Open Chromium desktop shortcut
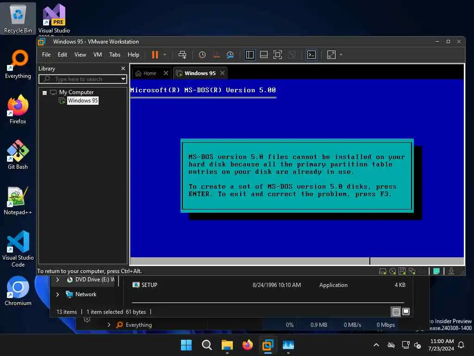This screenshot has width=474, height=356. tap(18, 291)
